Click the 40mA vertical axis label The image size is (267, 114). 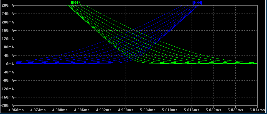point(9,55)
